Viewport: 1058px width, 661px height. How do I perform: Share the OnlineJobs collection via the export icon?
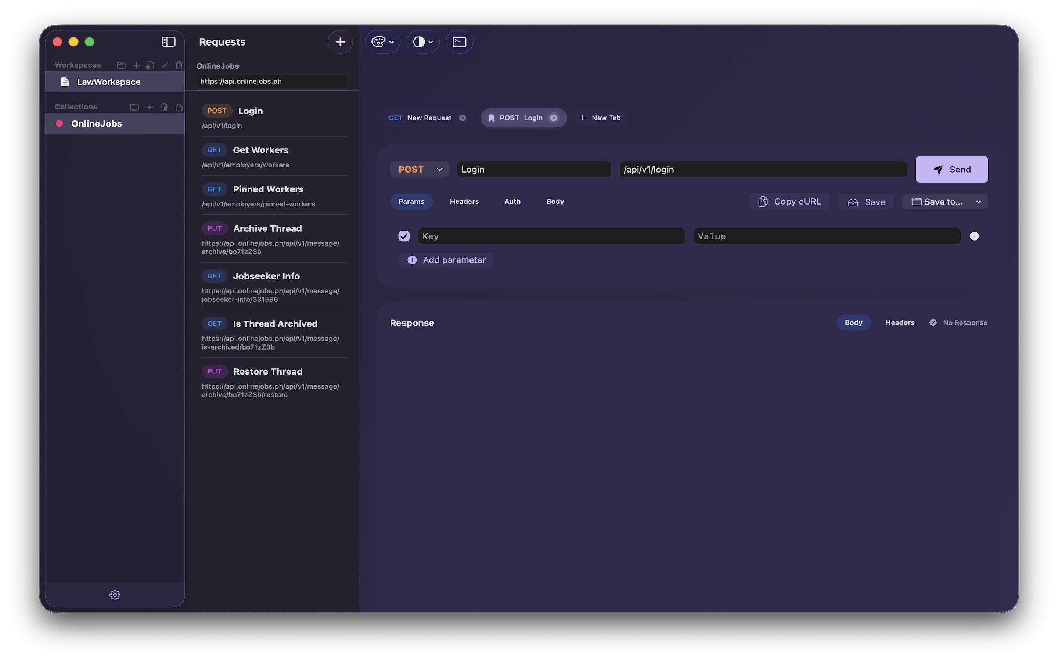[179, 106]
